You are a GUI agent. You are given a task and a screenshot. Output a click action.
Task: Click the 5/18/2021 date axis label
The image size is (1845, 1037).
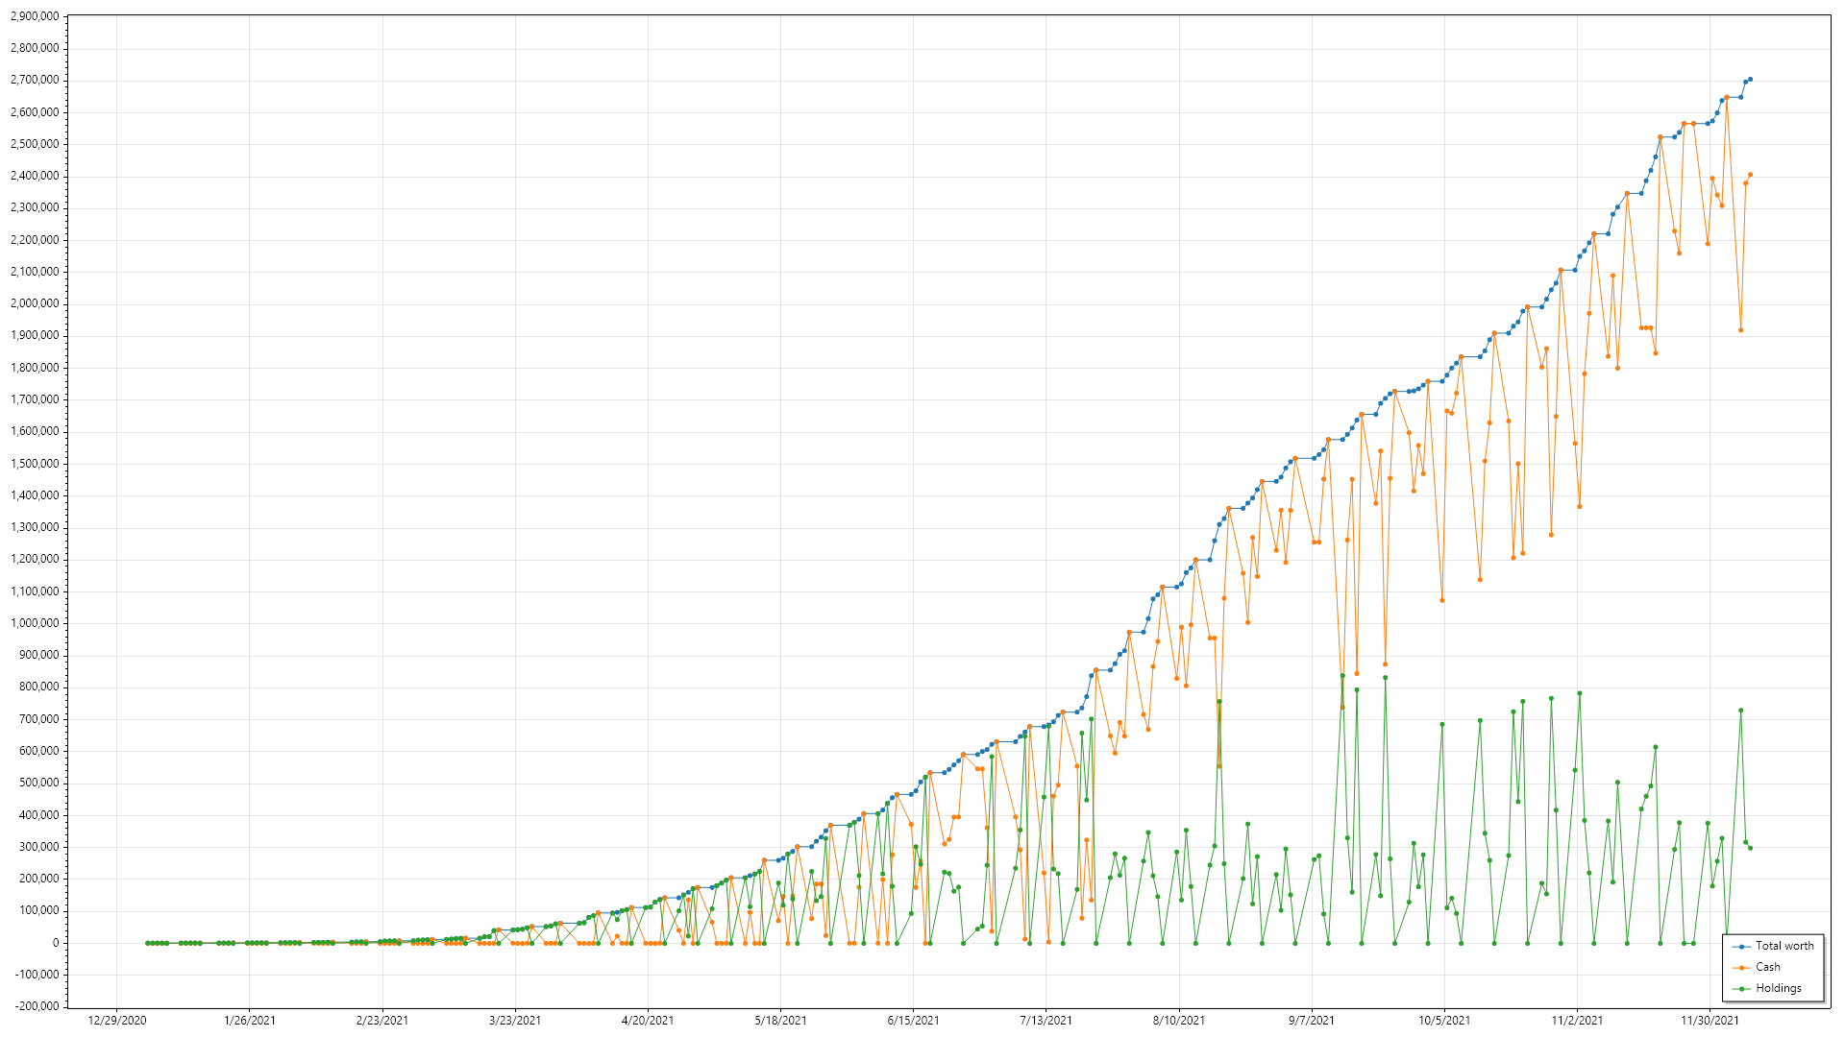[x=780, y=1020]
